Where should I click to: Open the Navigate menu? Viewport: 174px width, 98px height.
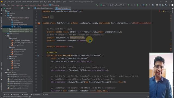pos(18,2)
